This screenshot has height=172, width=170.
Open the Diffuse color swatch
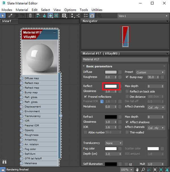click(x=111, y=72)
